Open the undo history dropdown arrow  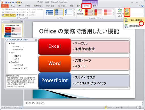pos(11,2)
